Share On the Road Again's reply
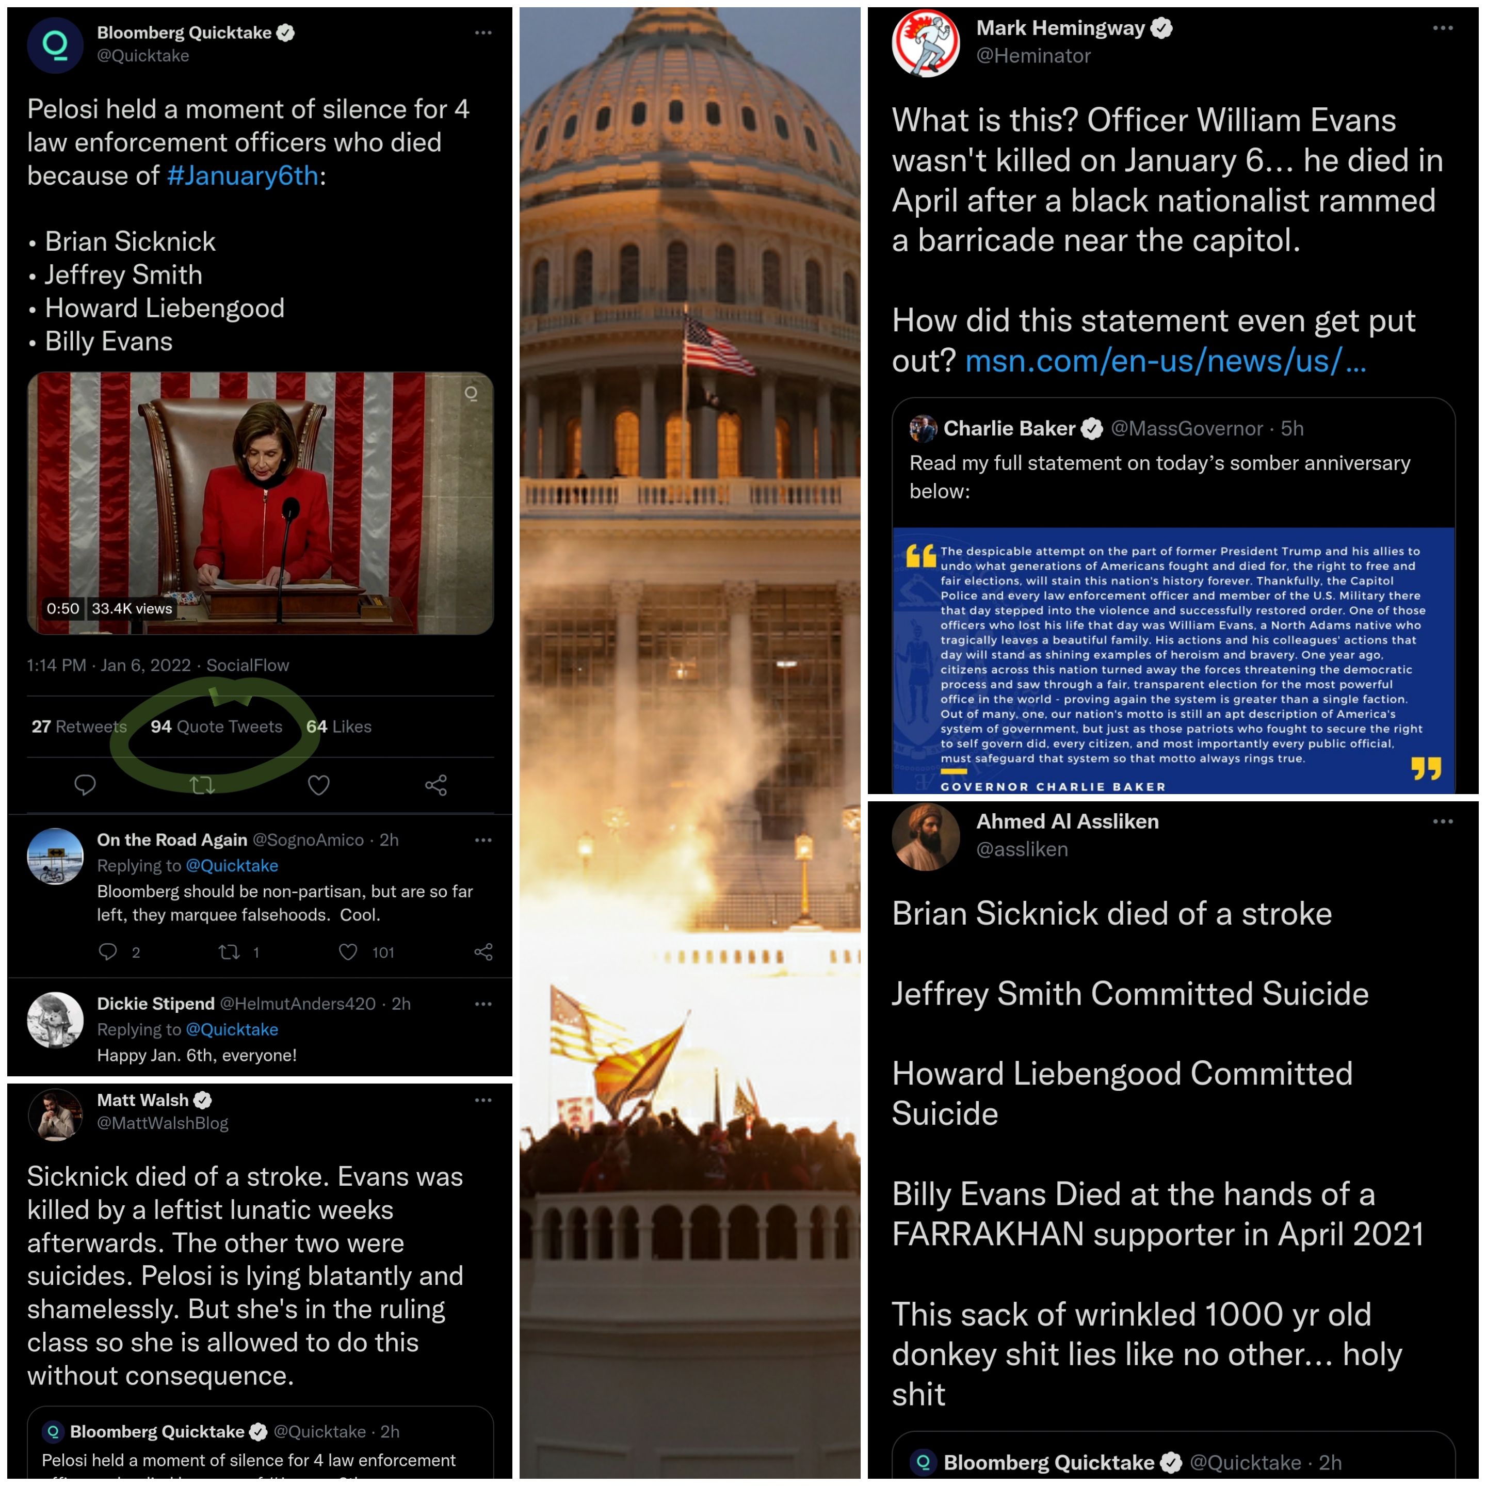This screenshot has height=1486, width=1486. [484, 952]
